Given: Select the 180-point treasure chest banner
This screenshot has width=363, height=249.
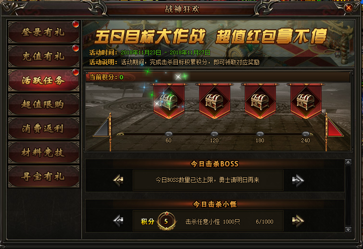Looking at the screenshot, I should [x=260, y=101].
